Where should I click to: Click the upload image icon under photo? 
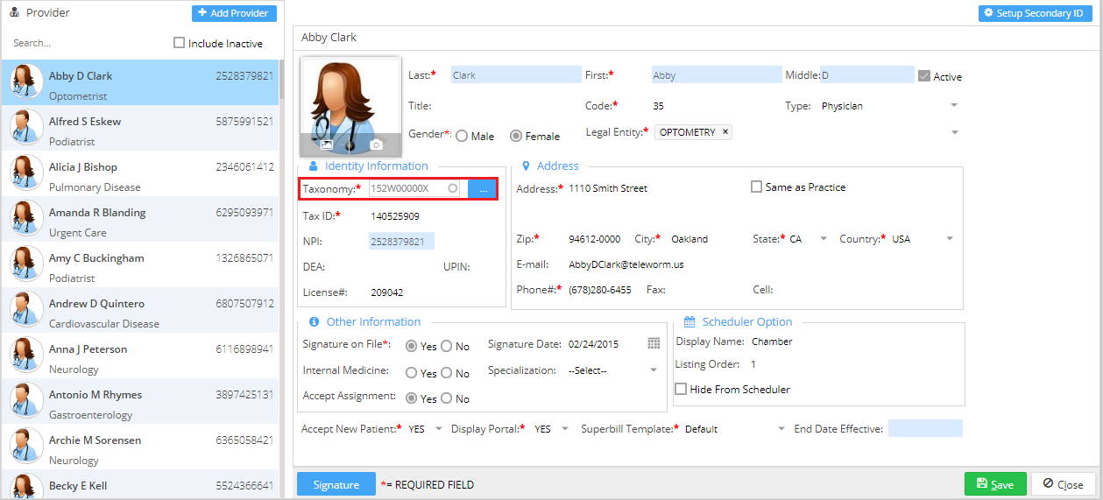327,144
